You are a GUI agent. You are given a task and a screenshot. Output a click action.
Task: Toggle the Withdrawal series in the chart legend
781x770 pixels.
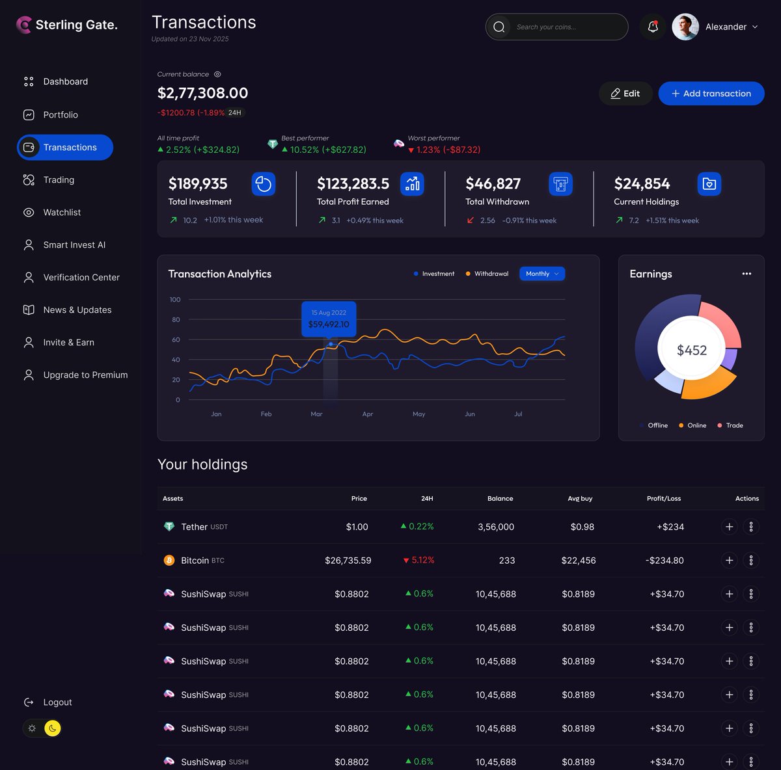(x=487, y=273)
